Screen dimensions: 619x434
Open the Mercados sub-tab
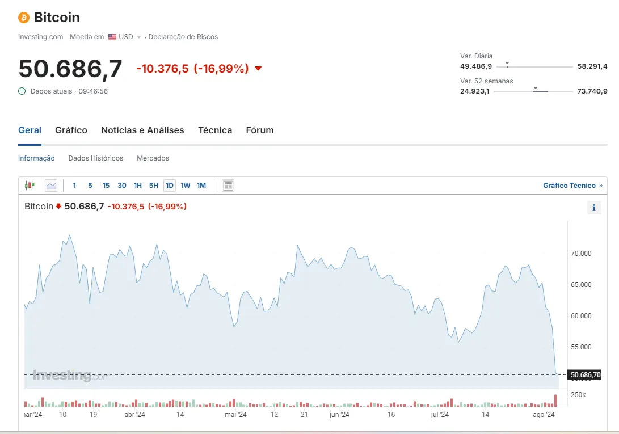(153, 158)
